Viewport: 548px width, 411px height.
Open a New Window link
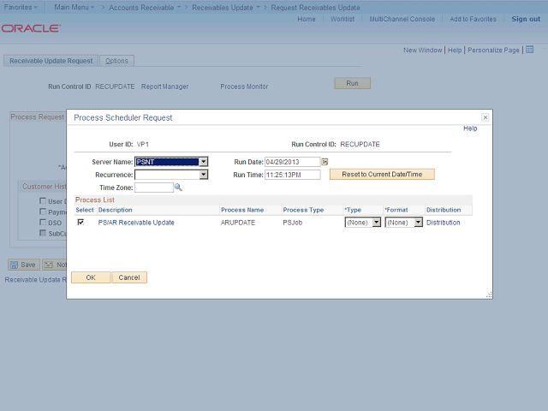422,50
